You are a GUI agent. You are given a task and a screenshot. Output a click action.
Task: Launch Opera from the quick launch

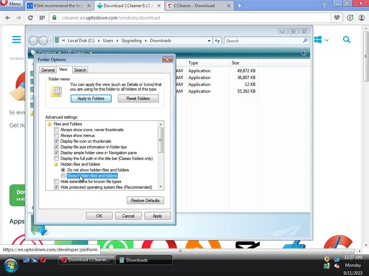point(43,260)
